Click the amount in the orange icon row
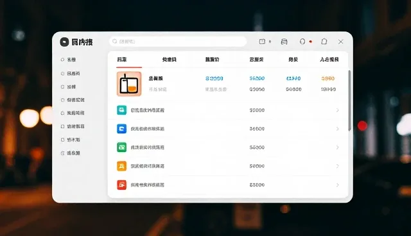The height and width of the screenshot is (236, 411). (x=257, y=166)
